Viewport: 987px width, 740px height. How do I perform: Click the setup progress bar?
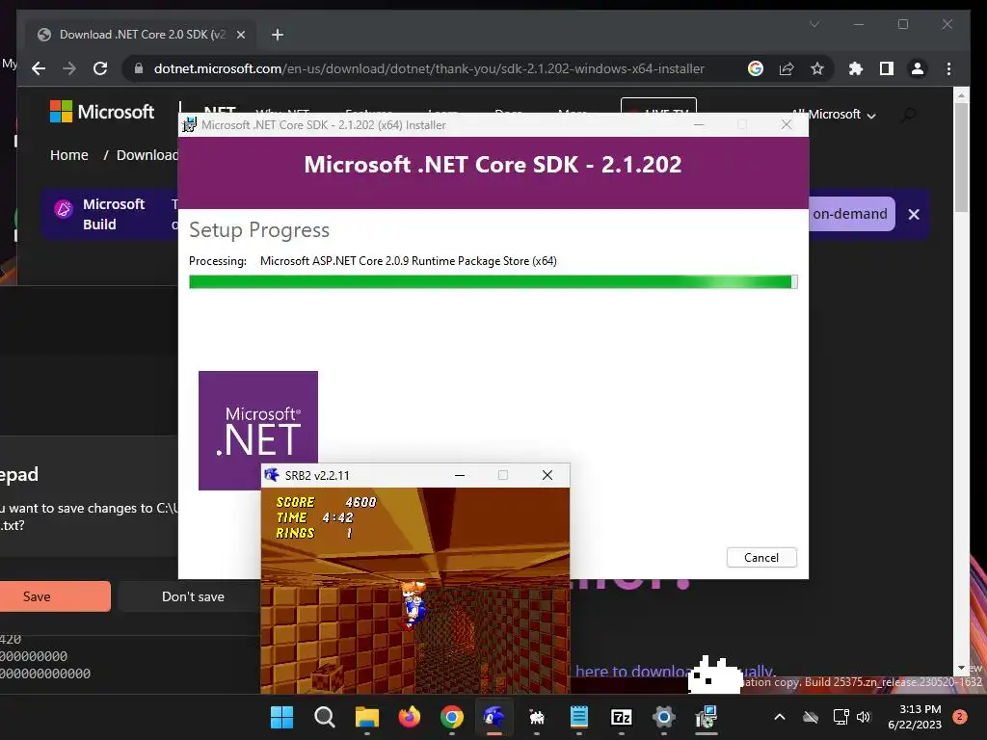tap(493, 282)
